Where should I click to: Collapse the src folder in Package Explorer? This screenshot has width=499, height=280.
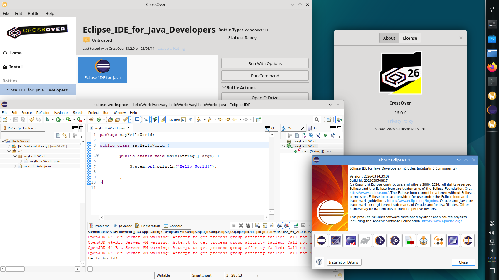click(9, 151)
